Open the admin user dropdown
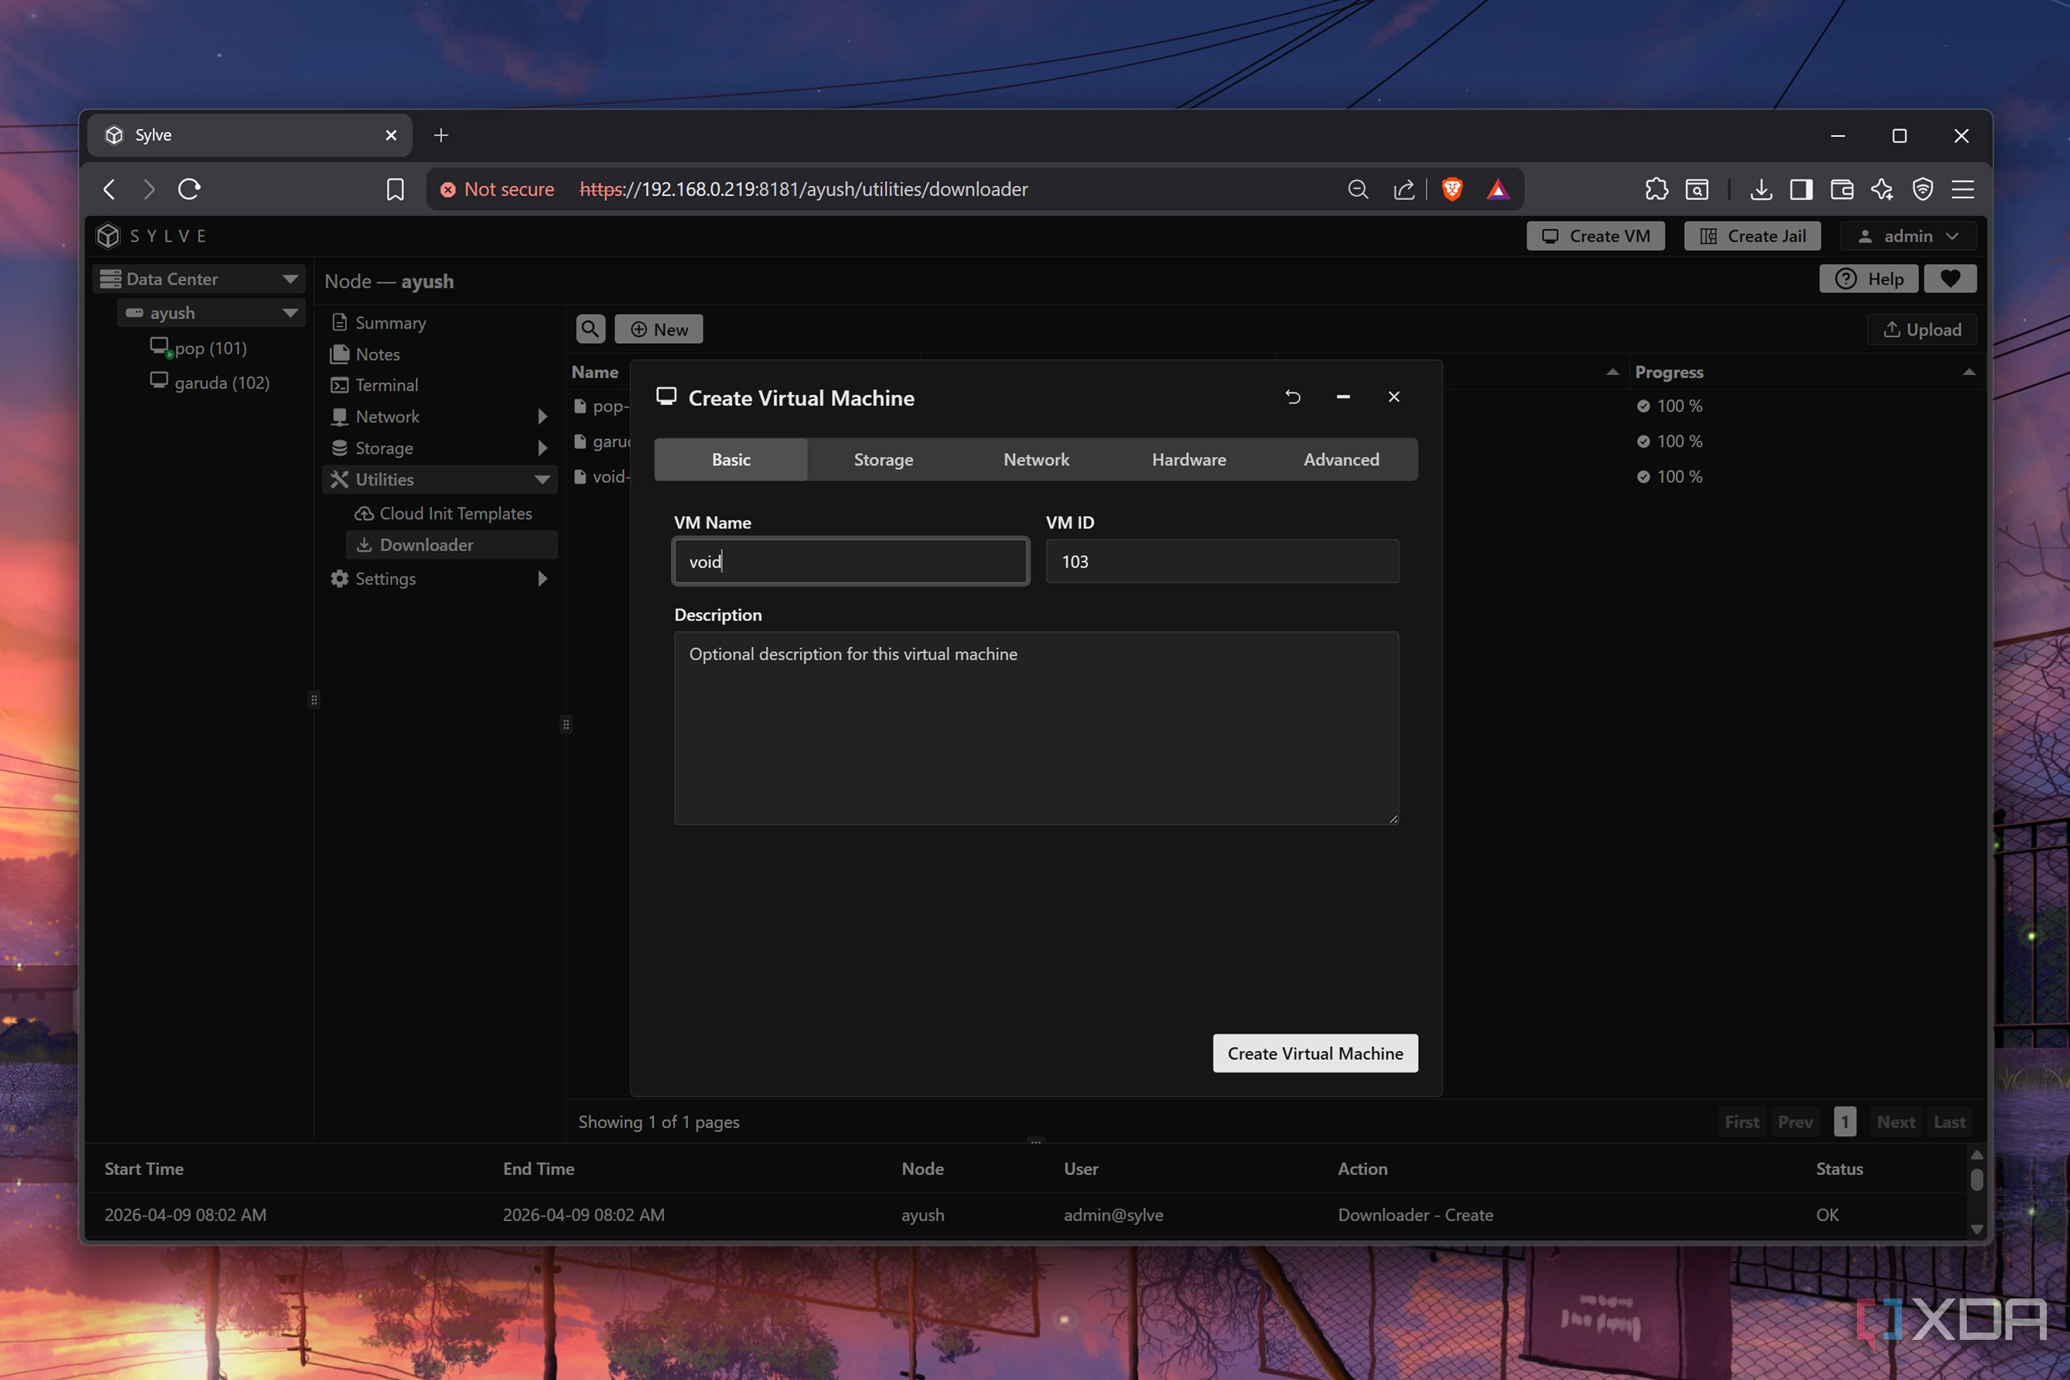 (1907, 236)
